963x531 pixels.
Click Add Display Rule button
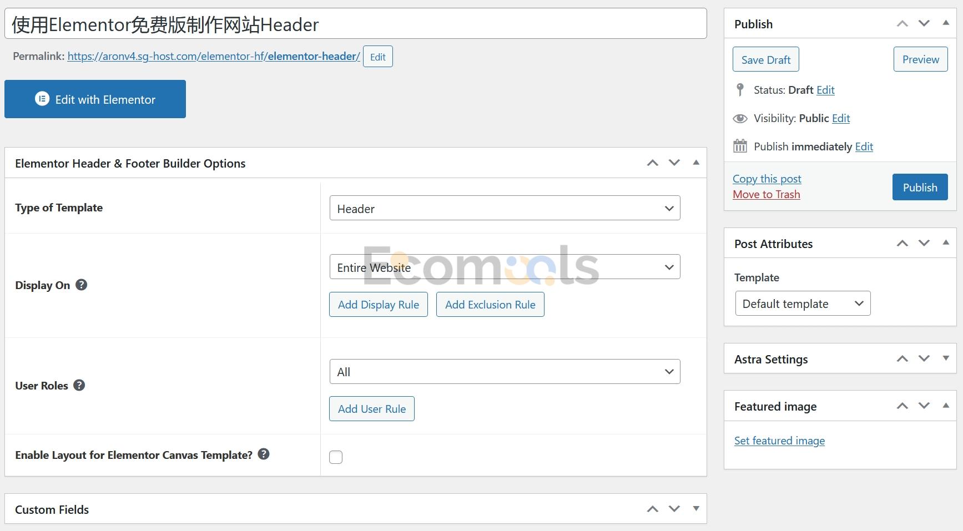point(379,305)
